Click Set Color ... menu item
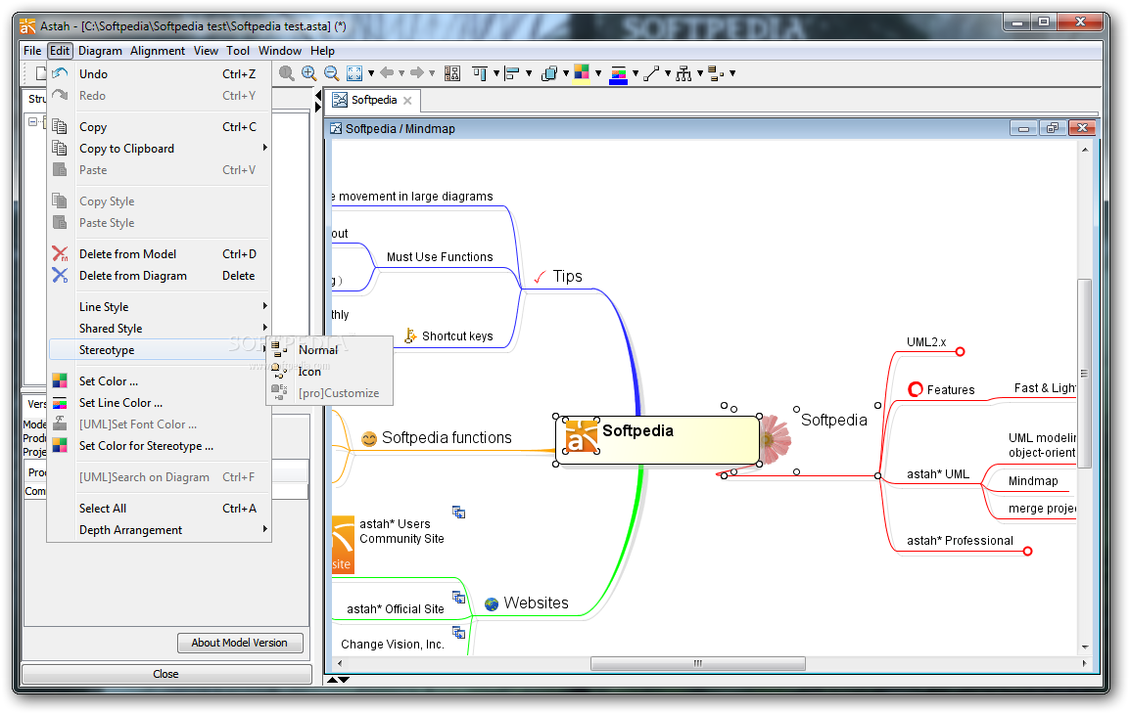 tap(160, 381)
